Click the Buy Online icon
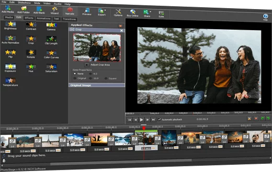This screenshot has height=172, width=272. 133,13
